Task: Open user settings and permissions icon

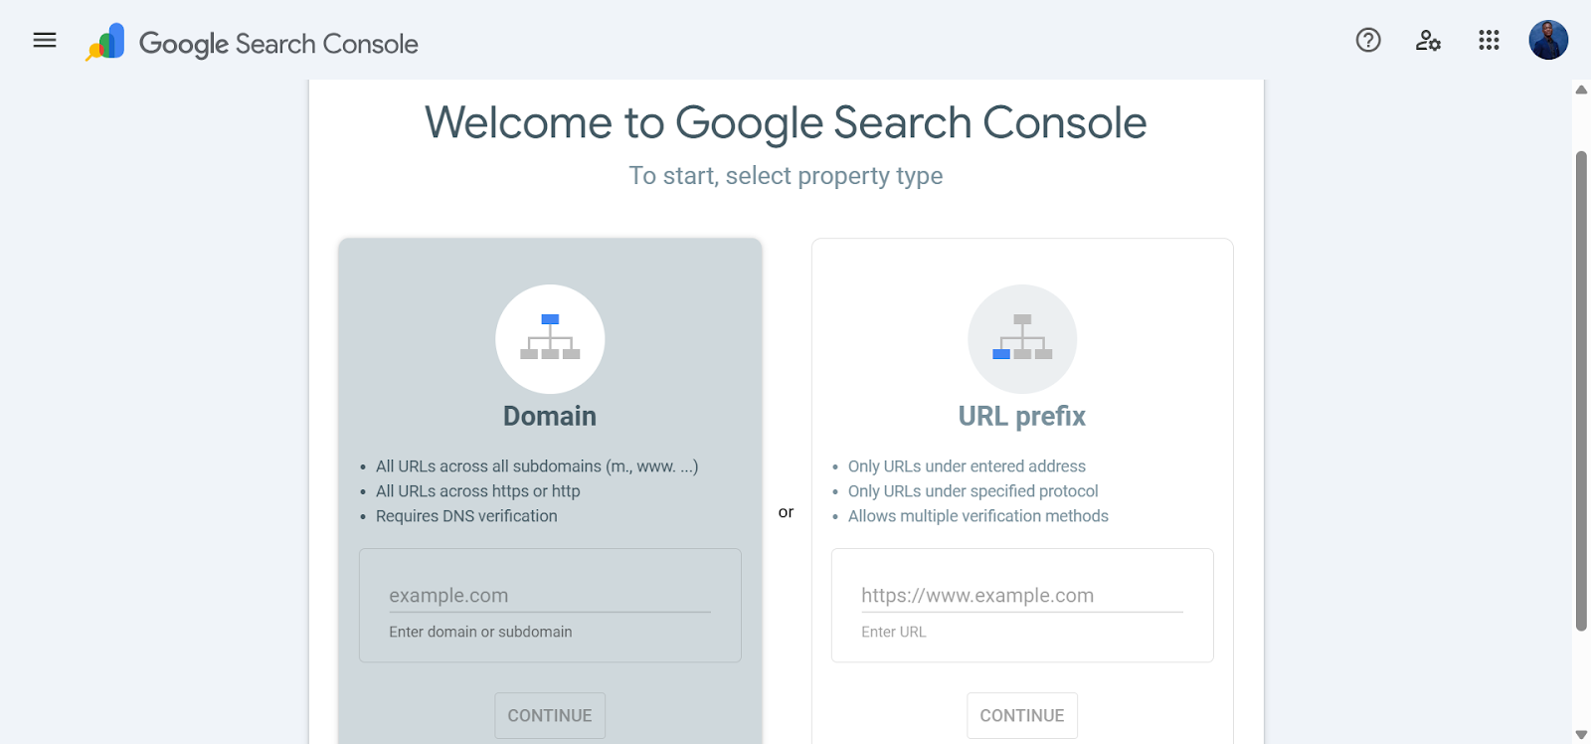Action: click(1428, 41)
